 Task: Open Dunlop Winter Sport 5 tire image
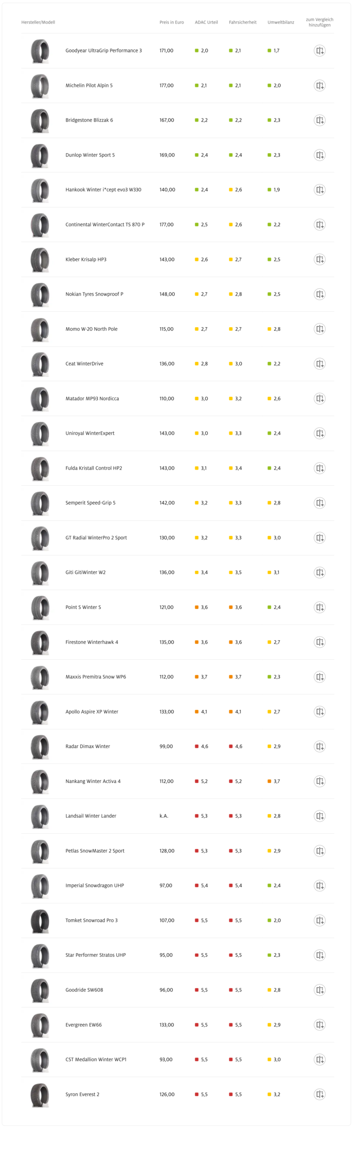[x=40, y=155]
